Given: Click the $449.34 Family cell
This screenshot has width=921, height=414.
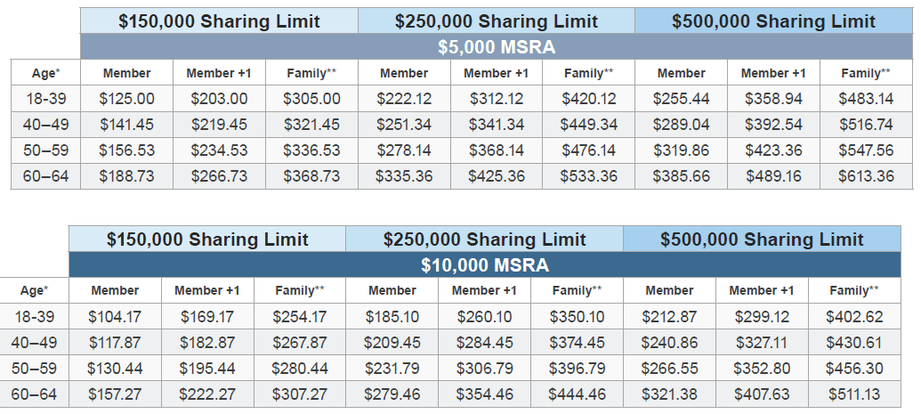Looking at the screenshot, I should click(588, 125).
